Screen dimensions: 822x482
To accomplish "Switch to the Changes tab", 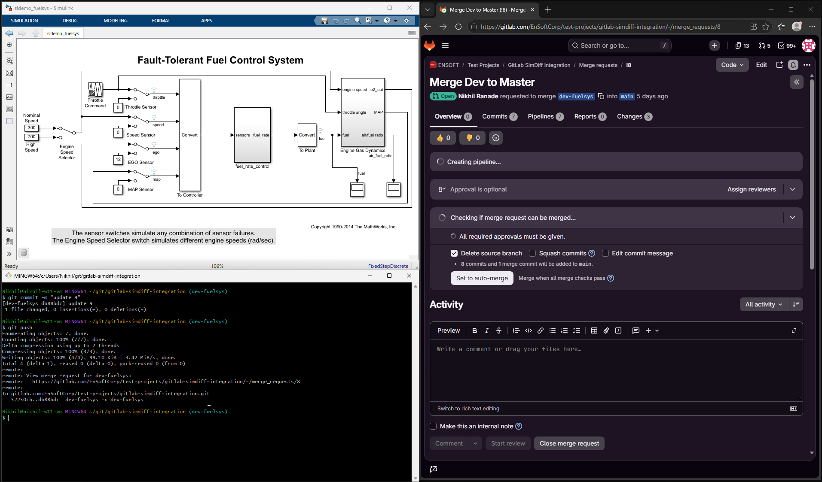I will (634, 116).
